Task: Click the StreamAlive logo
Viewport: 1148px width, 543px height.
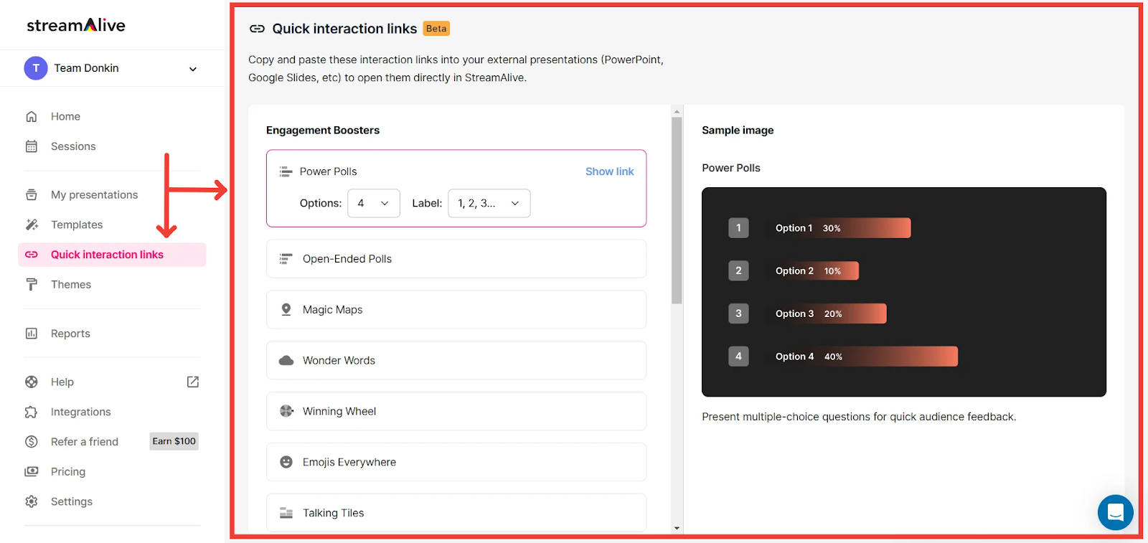Action: (x=76, y=25)
